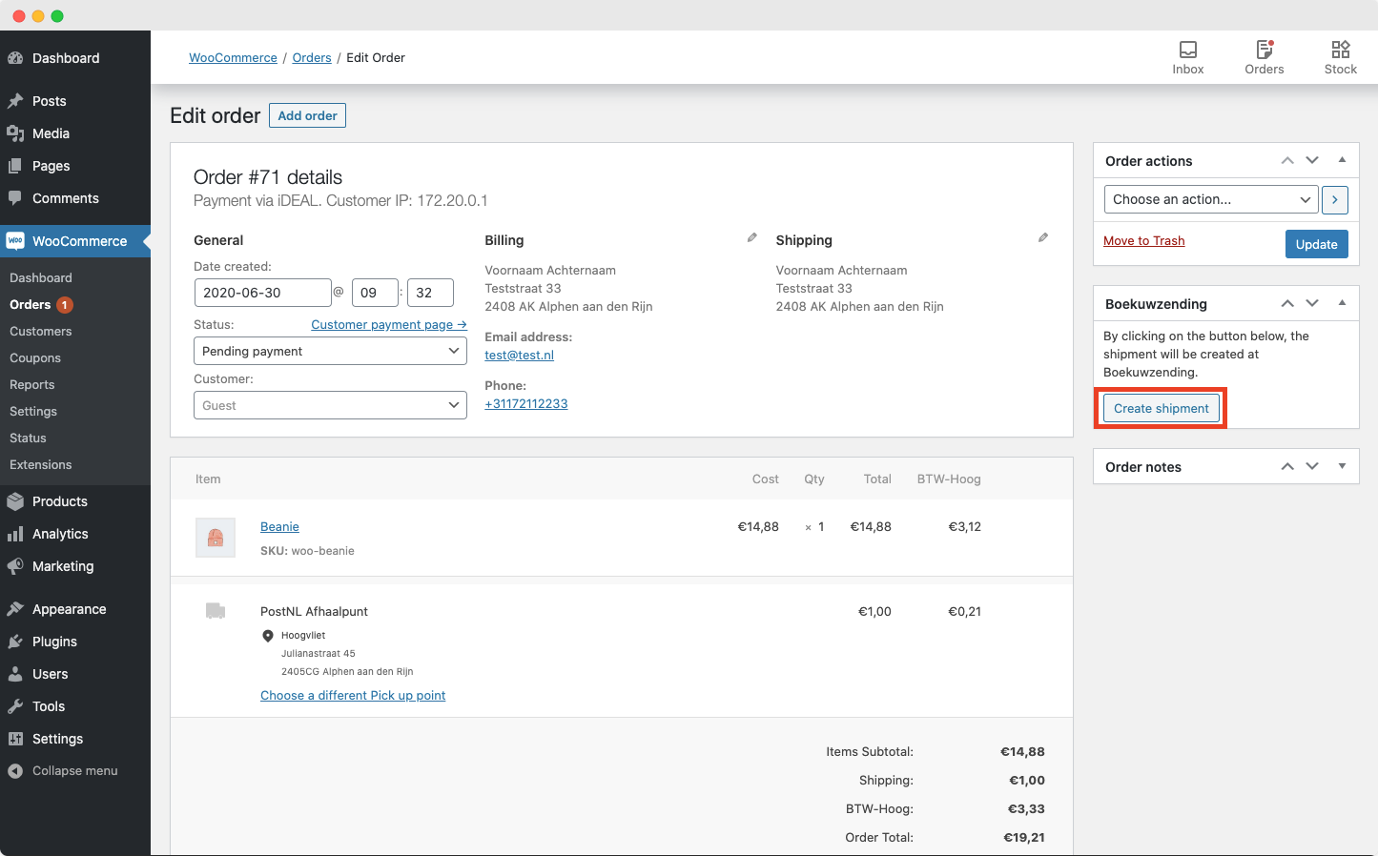Click the Collapse menu arrow icon
Screen dimensions: 1378x856
pos(15,771)
